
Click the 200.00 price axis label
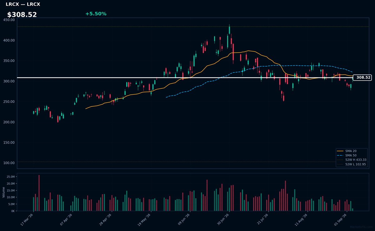pyautogui.click(x=9, y=122)
